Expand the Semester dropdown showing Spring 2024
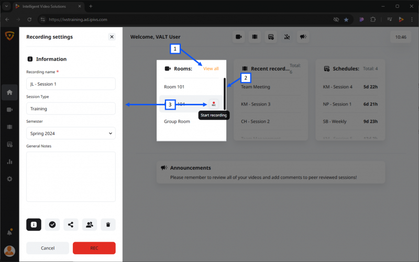 pyautogui.click(x=71, y=134)
